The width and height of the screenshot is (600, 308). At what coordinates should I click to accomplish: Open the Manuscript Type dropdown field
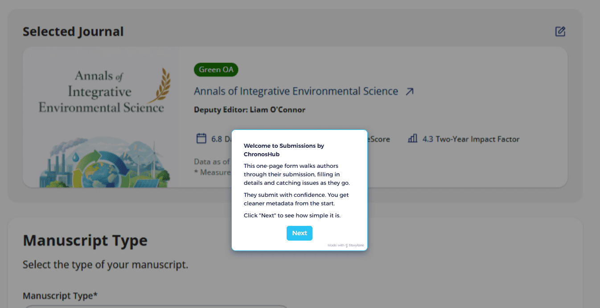click(156, 306)
